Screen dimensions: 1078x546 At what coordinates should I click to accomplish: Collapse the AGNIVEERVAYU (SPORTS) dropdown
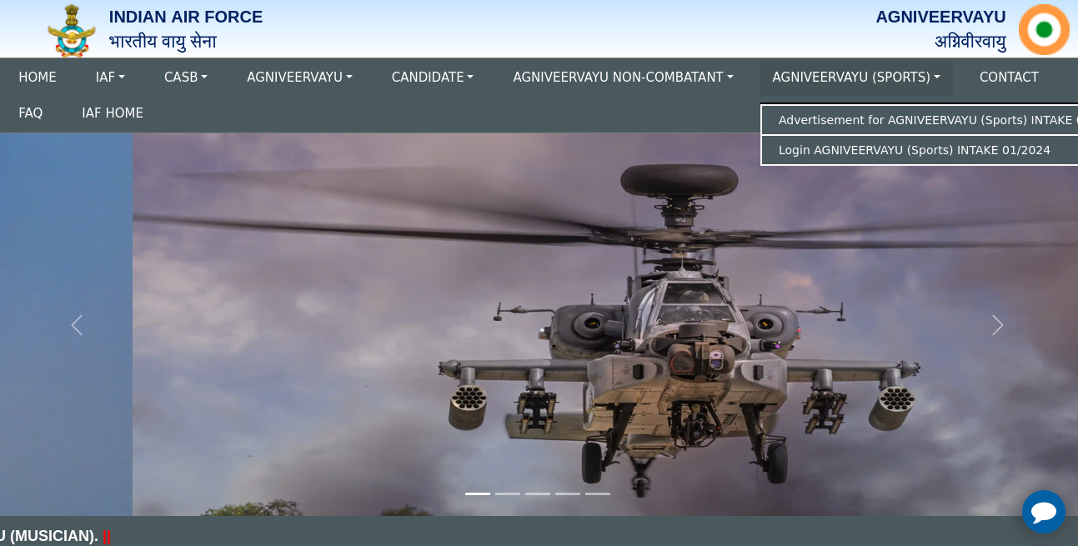pyautogui.click(x=856, y=78)
